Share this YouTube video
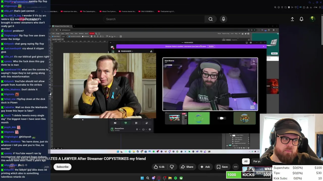This screenshot has height=181, width=323. pos(187,167)
